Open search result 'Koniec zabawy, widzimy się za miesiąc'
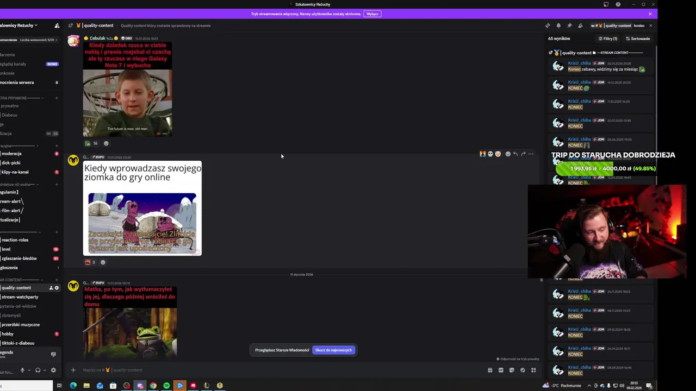Screen dimensions: 696x391 point(601,66)
